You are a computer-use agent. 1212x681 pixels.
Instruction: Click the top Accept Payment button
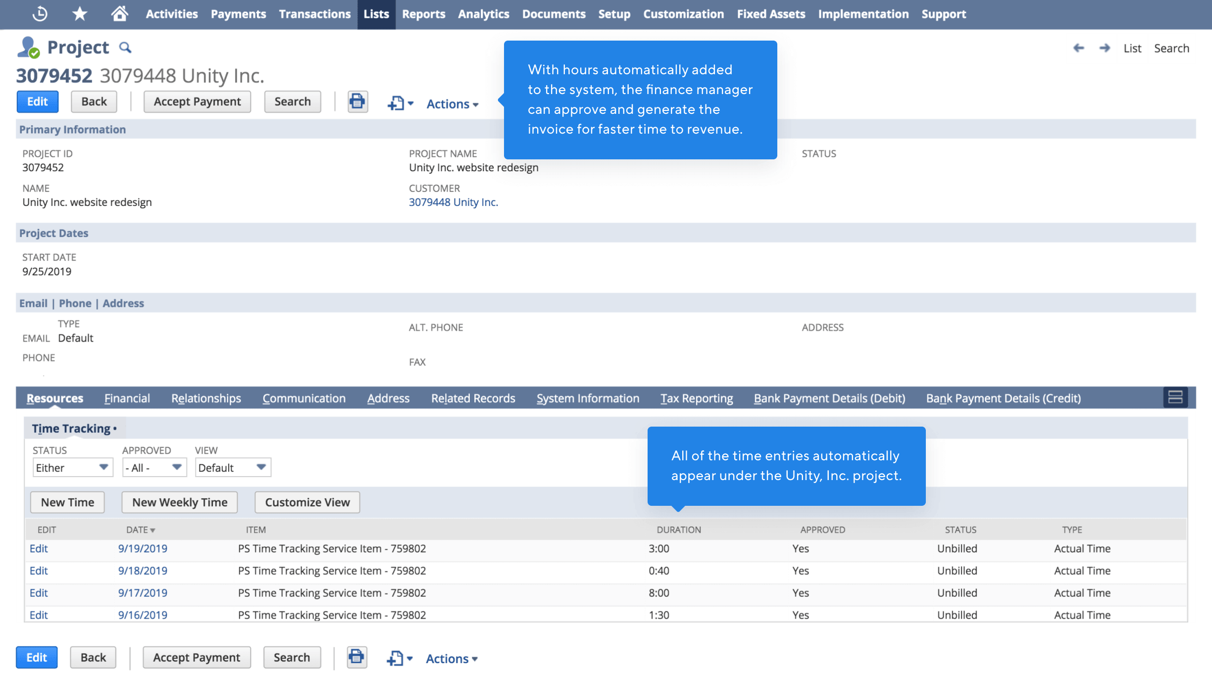[x=197, y=102]
